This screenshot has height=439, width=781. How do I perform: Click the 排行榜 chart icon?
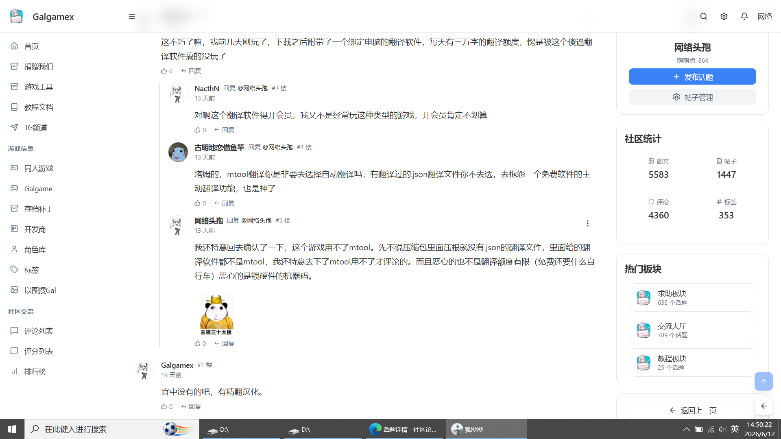coord(14,371)
